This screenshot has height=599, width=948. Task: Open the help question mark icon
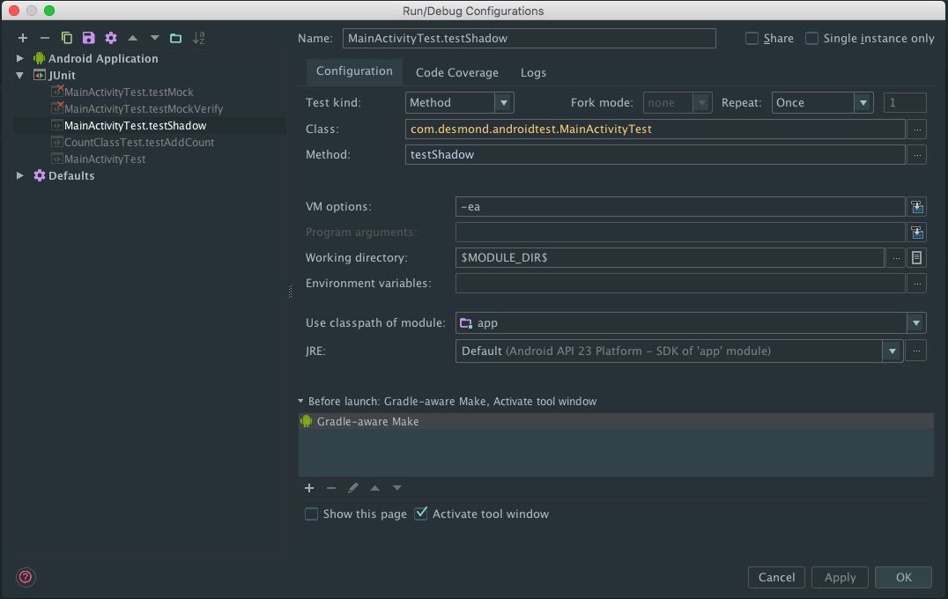pos(26,577)
